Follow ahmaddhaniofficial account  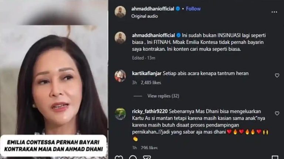(193, 9)
